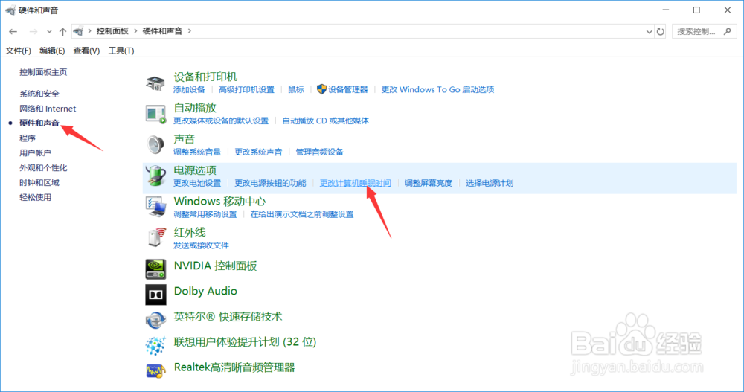Click the 设备和打印机 heading
The image size is (744, 392).
pyautogui.click(x=205, y=77)
